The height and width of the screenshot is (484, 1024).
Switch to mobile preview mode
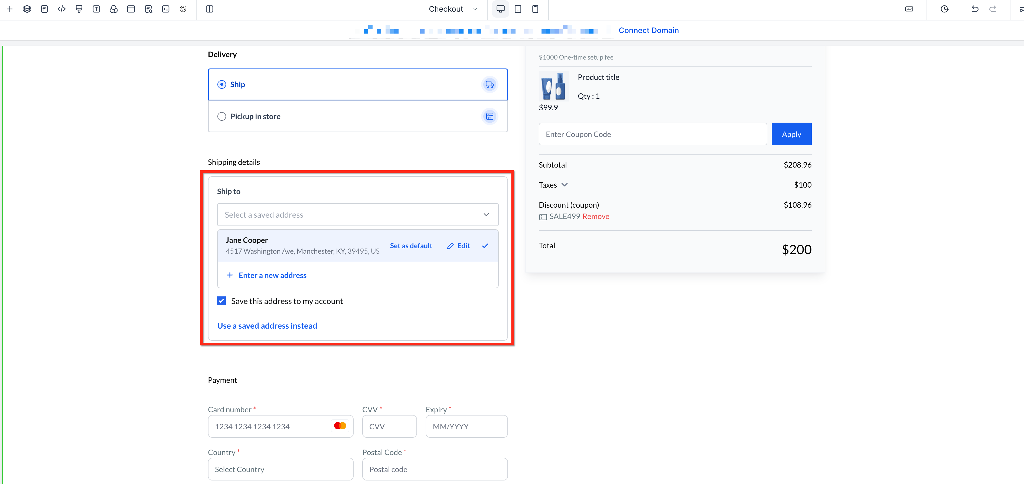click(x=536, y=9)
